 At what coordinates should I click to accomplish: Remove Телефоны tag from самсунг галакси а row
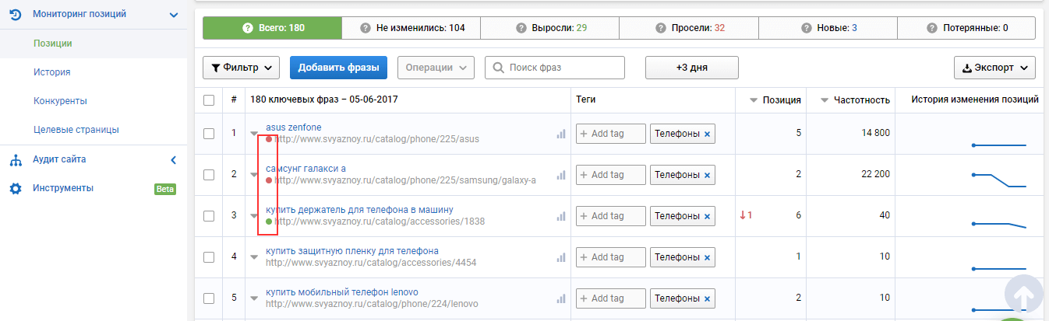pyautogui.click(x=707, y=175)
